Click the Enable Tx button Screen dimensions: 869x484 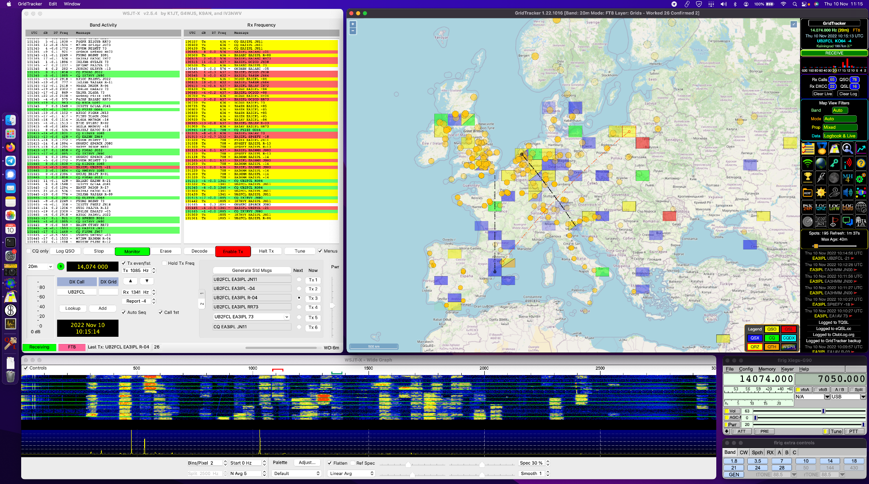[x=233, y=251]
